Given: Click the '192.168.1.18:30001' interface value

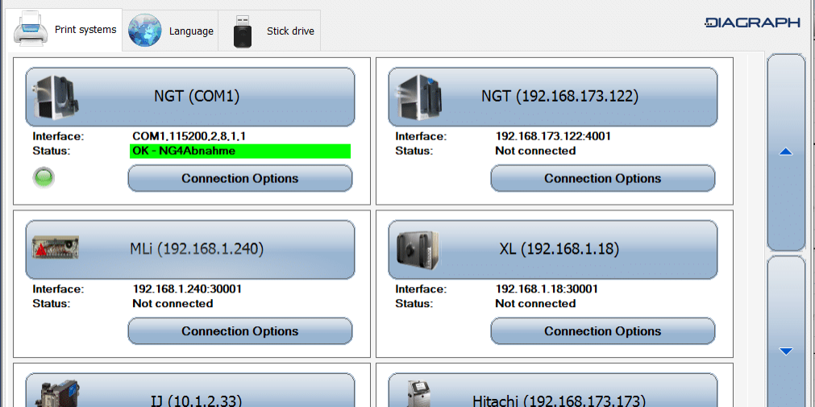Looking at the screenshot, I should point(547,289).
